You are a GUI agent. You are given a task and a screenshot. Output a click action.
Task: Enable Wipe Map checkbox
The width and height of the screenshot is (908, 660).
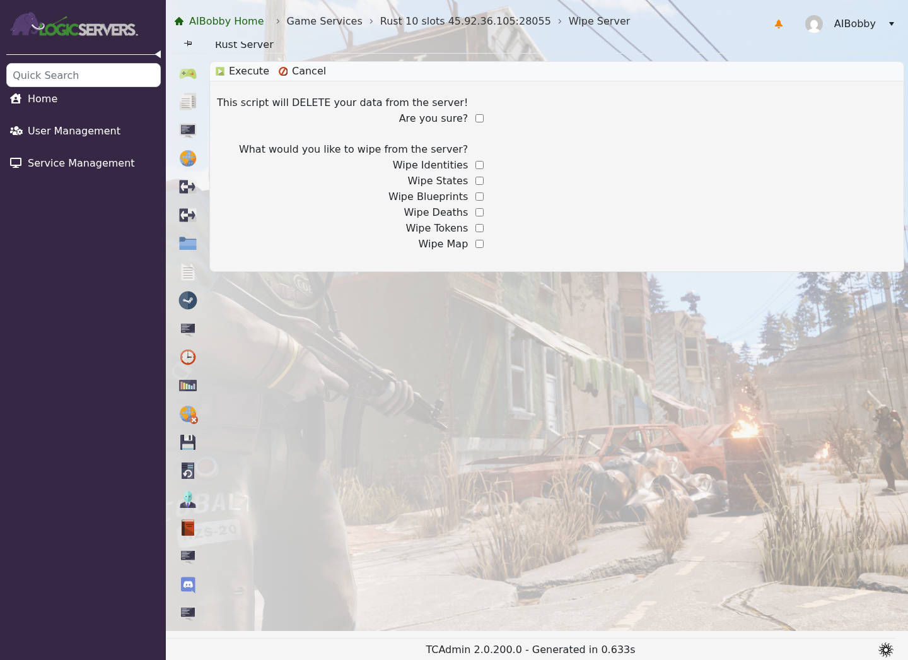click(x=479, y=244)
